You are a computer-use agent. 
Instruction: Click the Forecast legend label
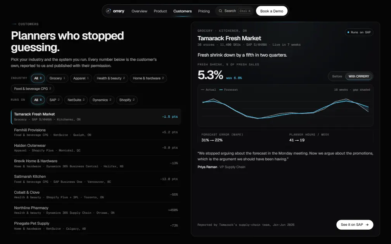pos(231,89)
